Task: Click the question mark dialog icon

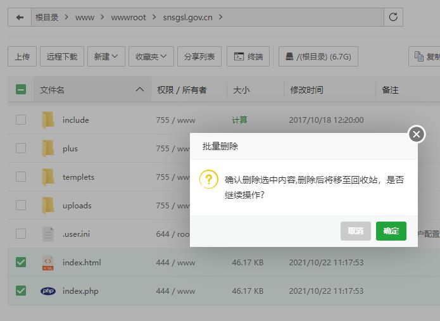Action: [208, 179]
